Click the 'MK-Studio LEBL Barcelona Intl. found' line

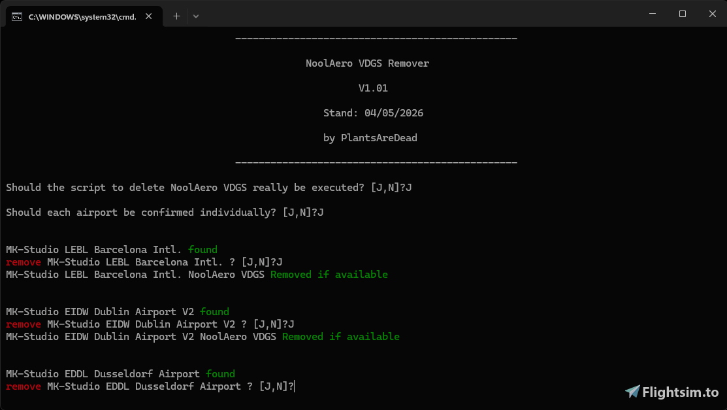(112, 250)
